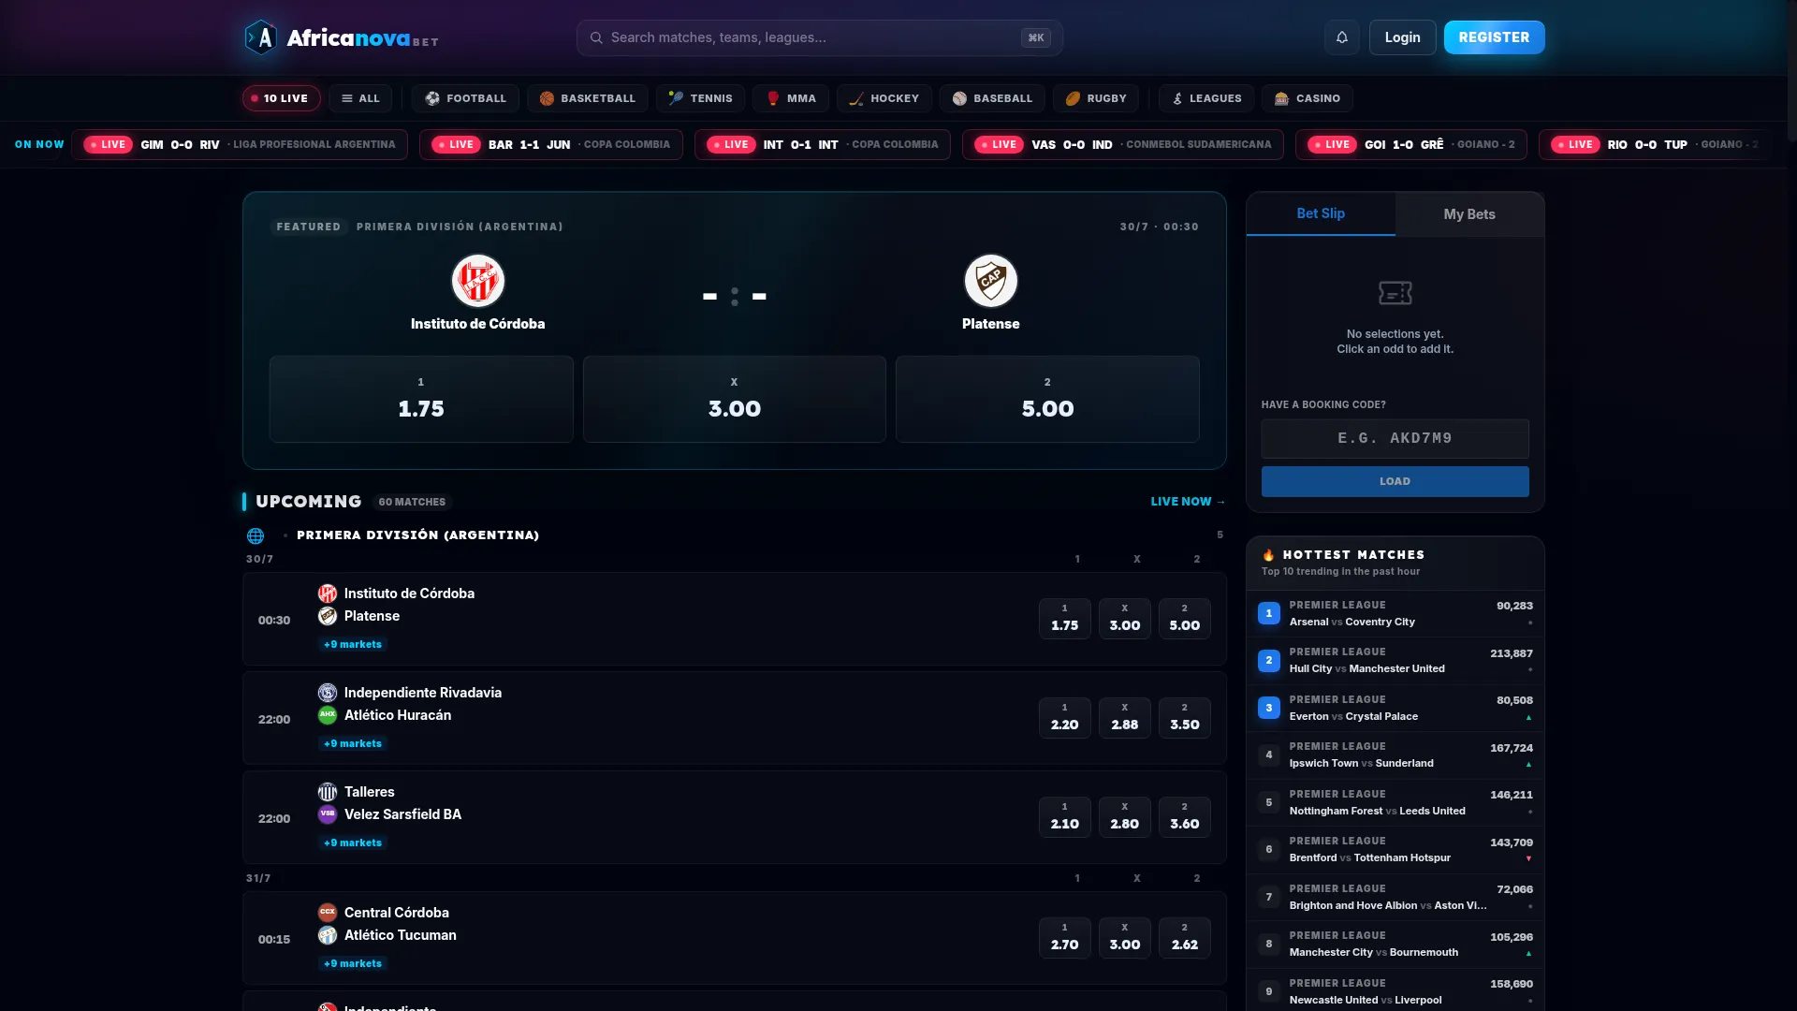Select the Baseball category
Viewport: 1797px width, 1011px height.
pos(992,98)
